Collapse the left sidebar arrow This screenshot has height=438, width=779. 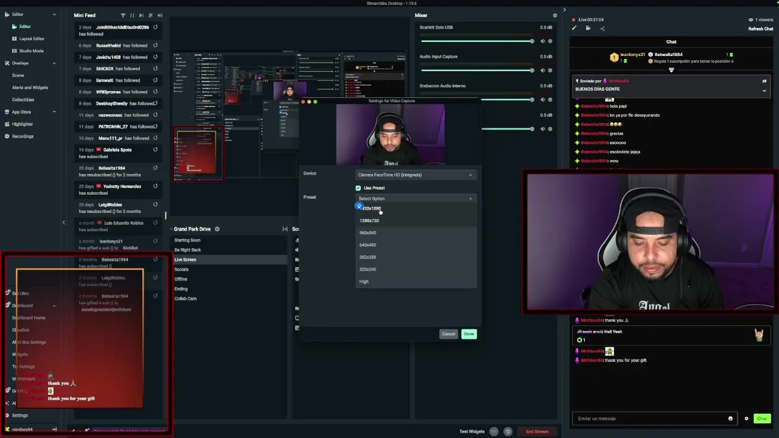[63, 222]
